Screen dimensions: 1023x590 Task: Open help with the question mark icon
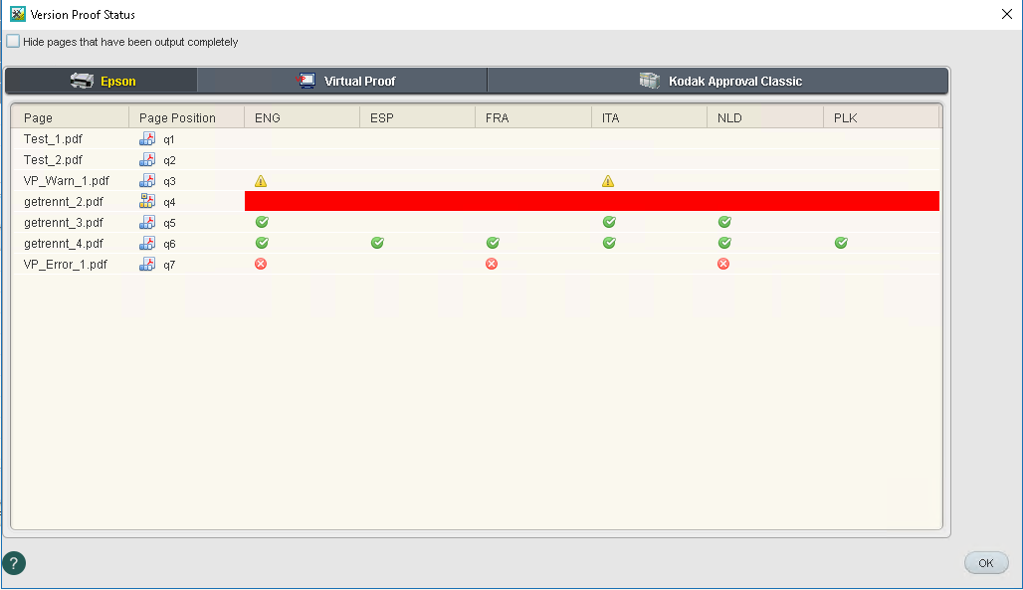click(14, 563)
